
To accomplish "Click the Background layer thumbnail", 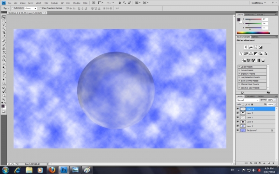I will [243, 130].
